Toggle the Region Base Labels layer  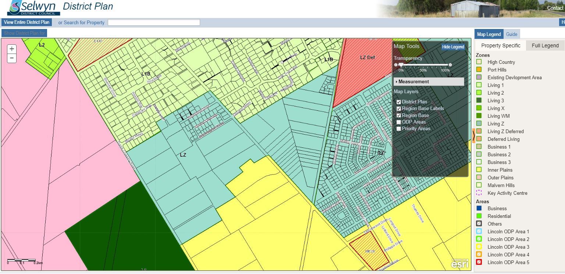[x=399, y=109]
